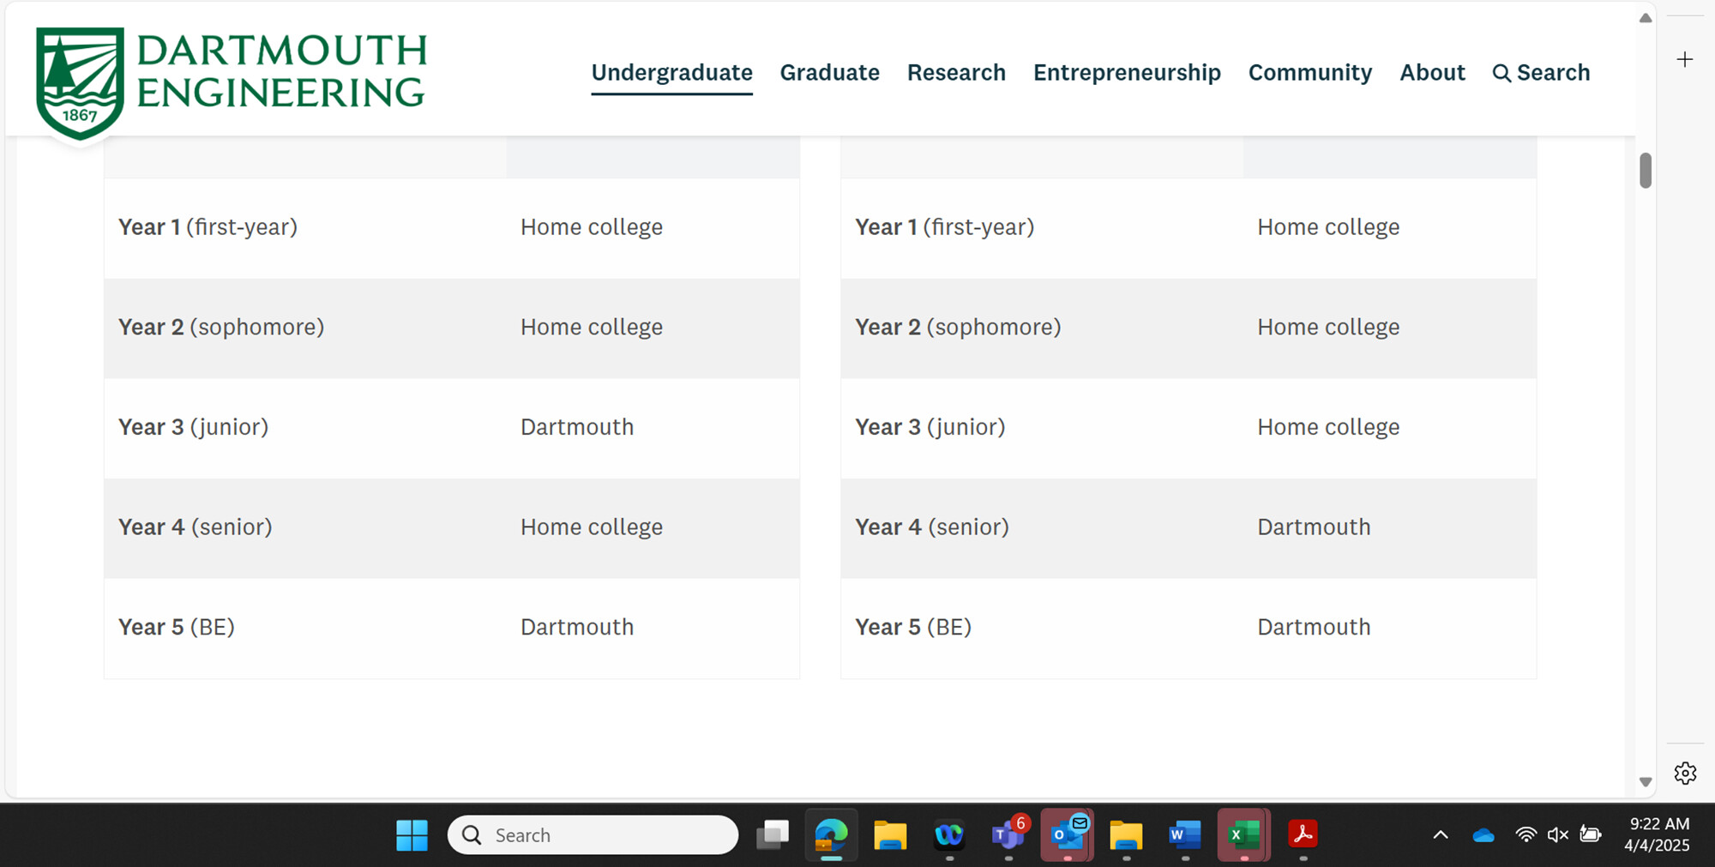The image size is (1715, 867).
Task: Click the taskbar Search box
Action: (x=593, y=834)
